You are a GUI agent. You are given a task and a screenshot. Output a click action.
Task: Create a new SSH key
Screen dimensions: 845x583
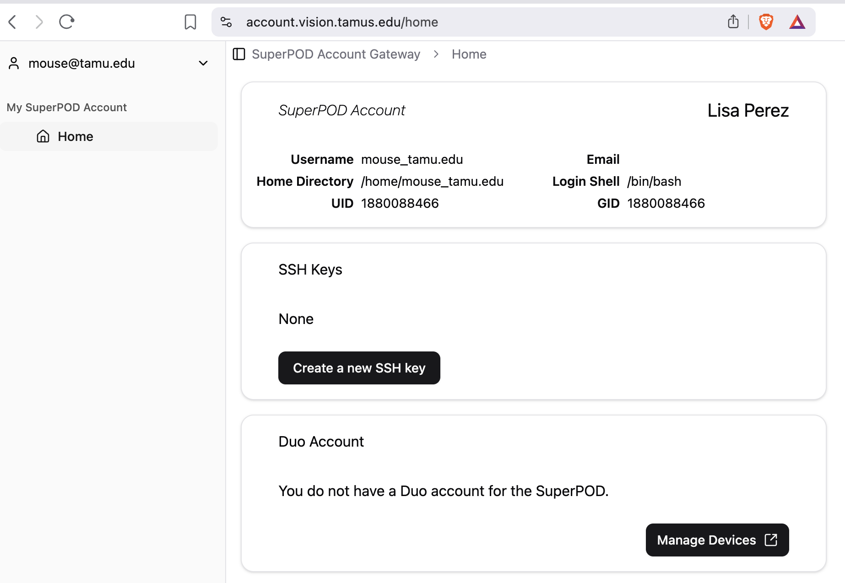click(359, 367)
